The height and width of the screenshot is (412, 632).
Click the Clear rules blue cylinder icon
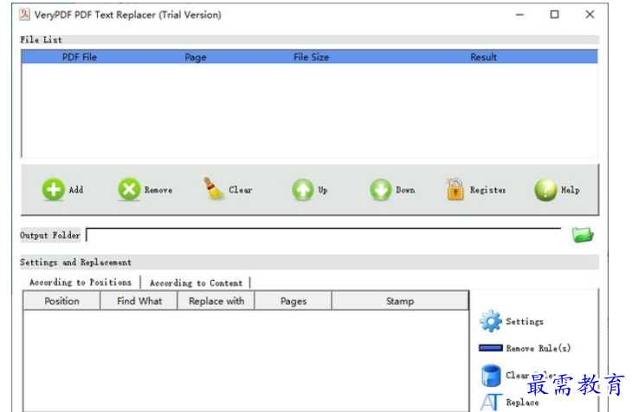tap(491, 376)
